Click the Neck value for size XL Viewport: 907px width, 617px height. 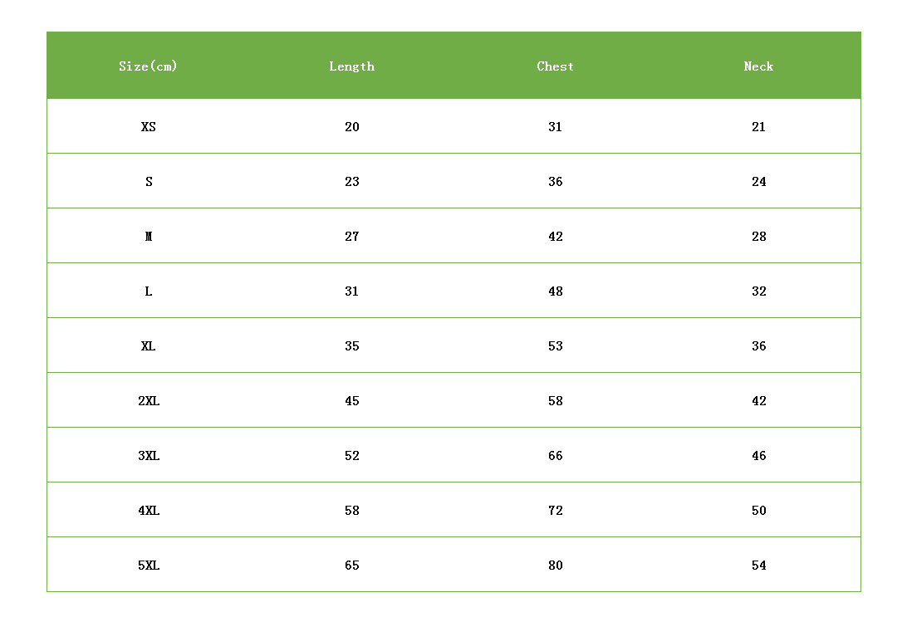759,346
